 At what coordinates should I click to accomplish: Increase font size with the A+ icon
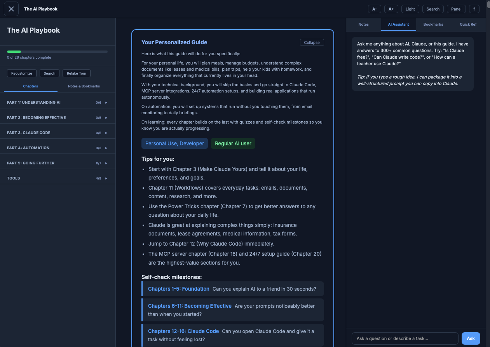(x=391, y=9)
